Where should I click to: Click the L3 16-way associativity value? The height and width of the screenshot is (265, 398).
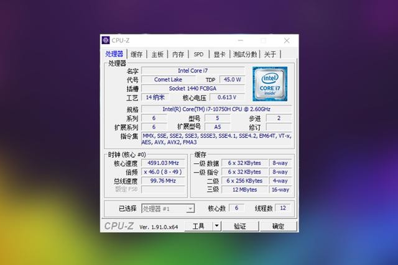click(280, 189)
